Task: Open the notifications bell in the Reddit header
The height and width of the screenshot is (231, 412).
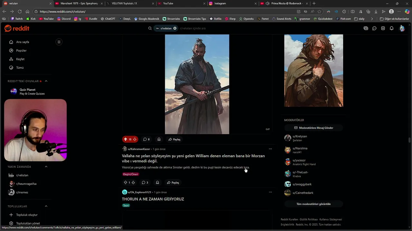Action: (x=392, y=28)
